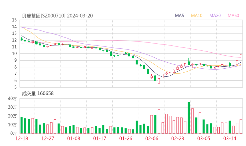The width and height of the screenshot is (246, 146).
Task: Click the 0万 volume axis label
Action: (x=14, y=134)
